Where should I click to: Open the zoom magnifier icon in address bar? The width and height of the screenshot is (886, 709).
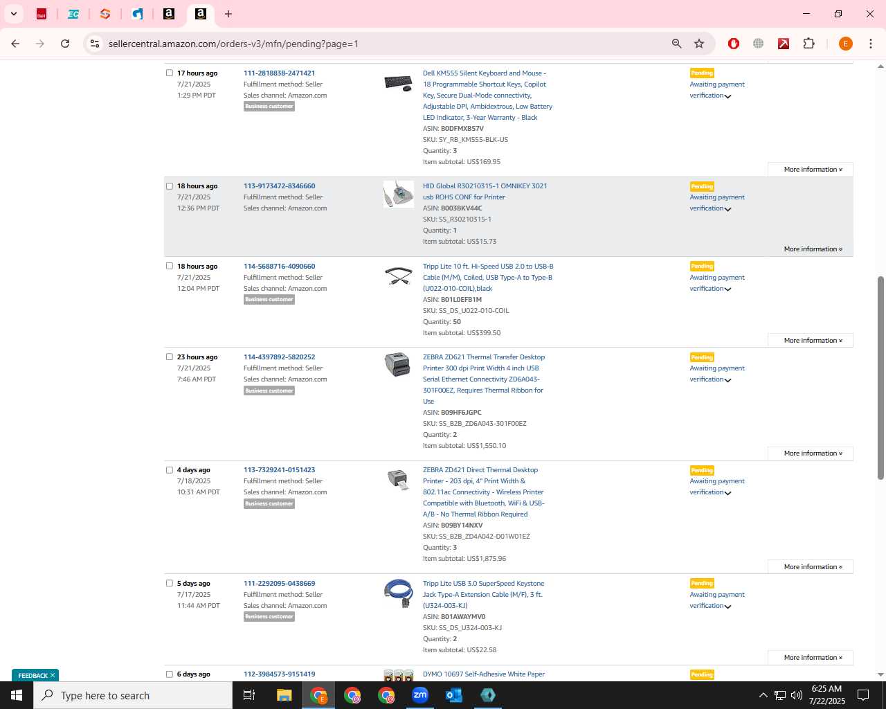coord(677,44)
